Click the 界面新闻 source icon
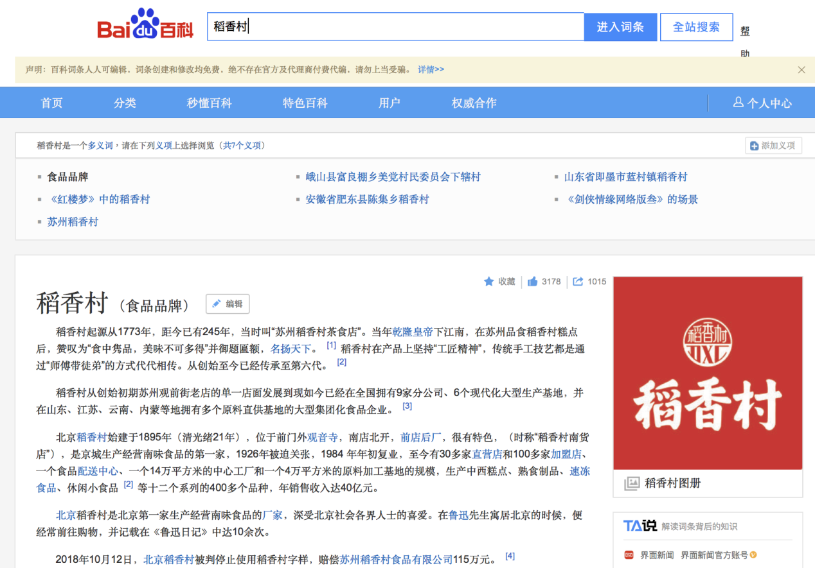The image size is (815, 568). click(x=629, y=555)
